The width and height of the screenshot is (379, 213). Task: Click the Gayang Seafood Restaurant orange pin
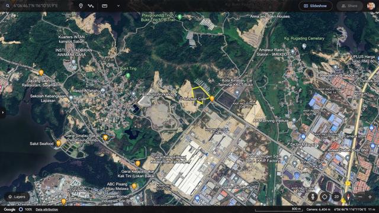point(41,72)
